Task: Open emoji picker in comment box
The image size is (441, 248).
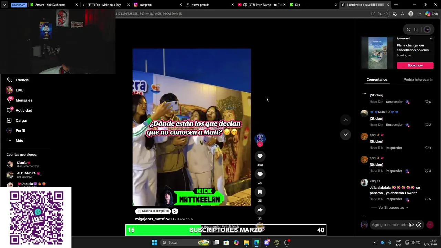Action: click(x=419, y=225)
